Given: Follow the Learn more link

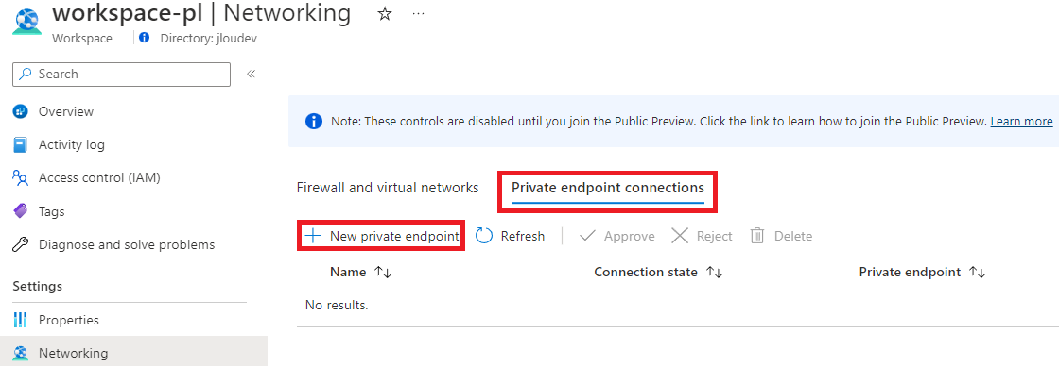Looking at the screenshot, I should [1021, 122].
